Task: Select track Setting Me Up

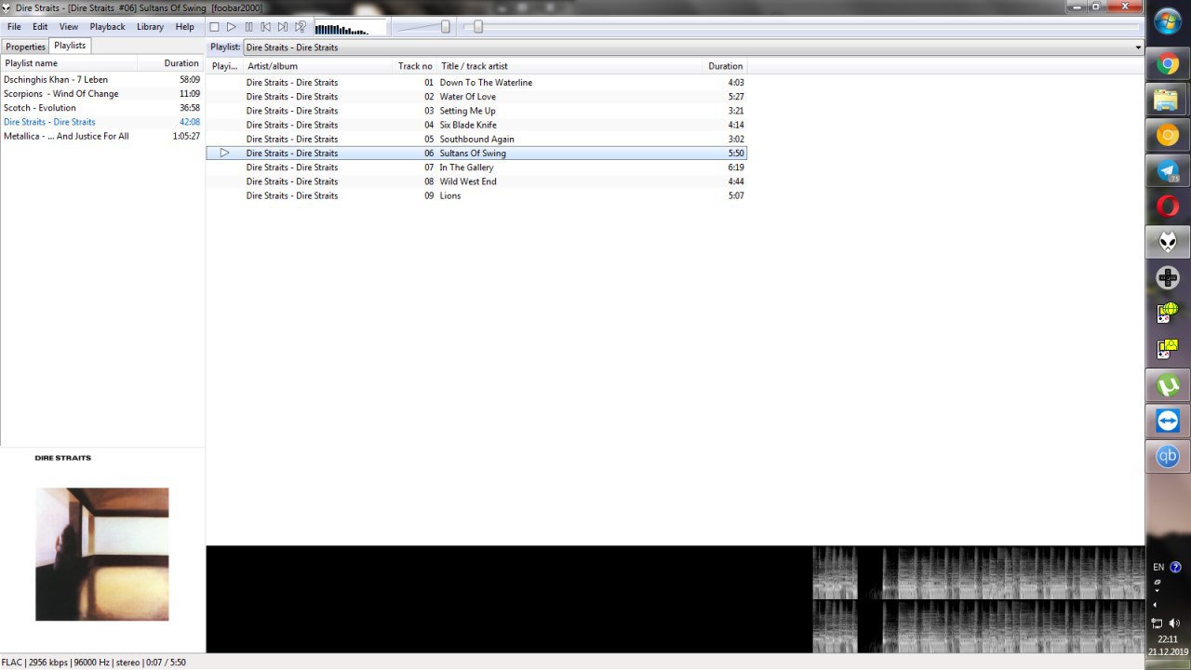Action: point(475,111)
